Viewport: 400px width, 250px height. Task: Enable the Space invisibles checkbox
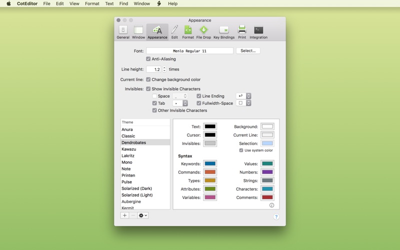[154, 96]
